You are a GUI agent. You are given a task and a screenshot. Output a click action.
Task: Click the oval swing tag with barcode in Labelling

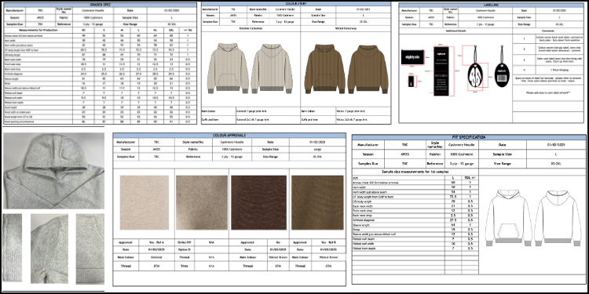[x=502, y=74]
